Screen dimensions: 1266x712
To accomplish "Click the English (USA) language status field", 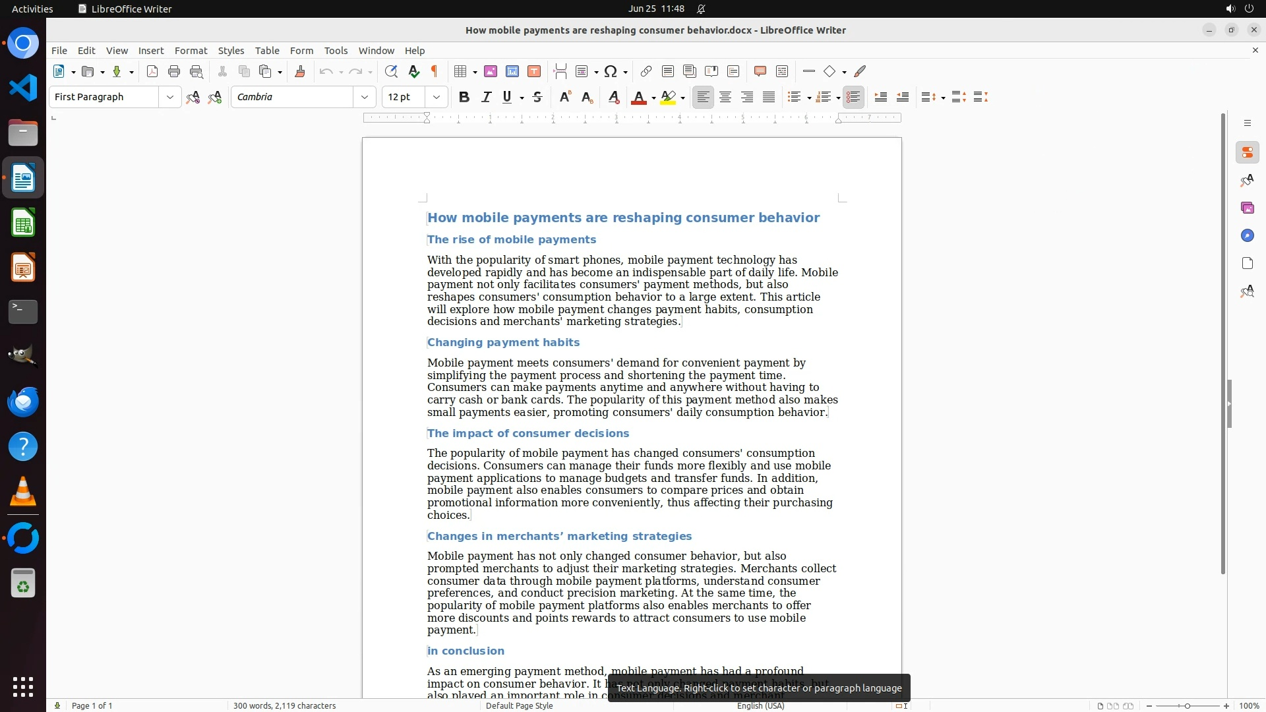I will coord(760,705).
